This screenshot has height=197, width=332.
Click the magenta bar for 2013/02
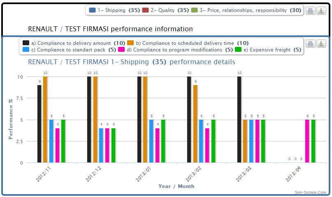tap(207, 145)
